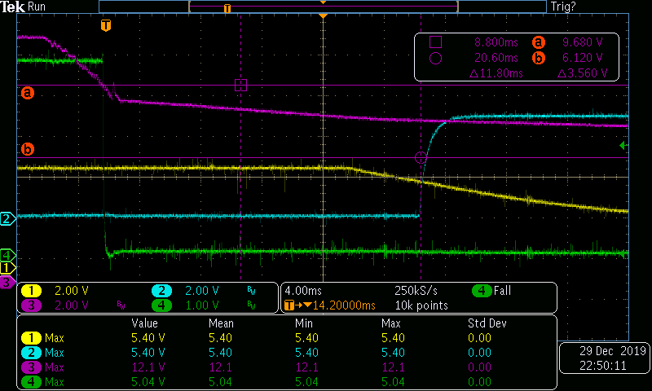The image size is (652, 391).
Task: Click channel 2 ground reference marker
Action: pyautogui.click(x=7, y=218)
